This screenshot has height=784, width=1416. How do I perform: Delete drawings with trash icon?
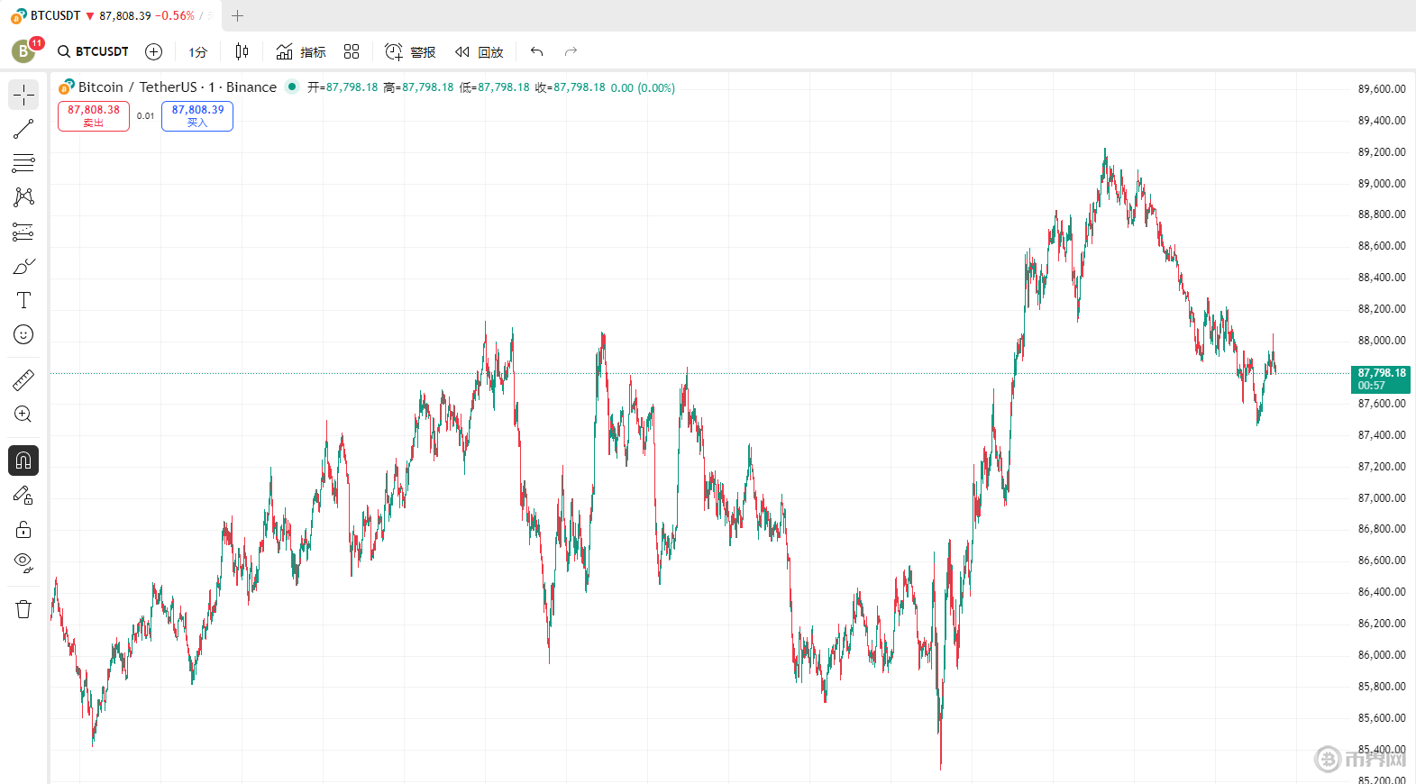pos(23,609)
